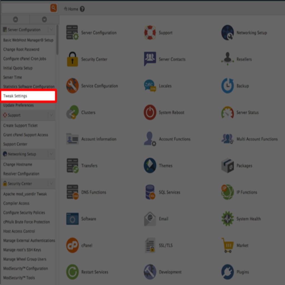The width and height of the screenshot is (285, 285).
Task: Open the SQL Services database icon
Action: [150, 192]
